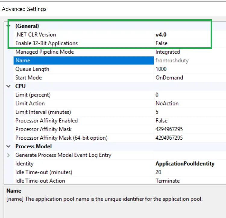226x218 pixels.
Task: Select the Limit (percent) property
Action: (33, 95)
